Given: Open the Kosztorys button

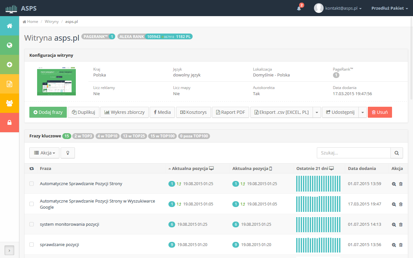Looking at the screenshot, I should 193,112.
